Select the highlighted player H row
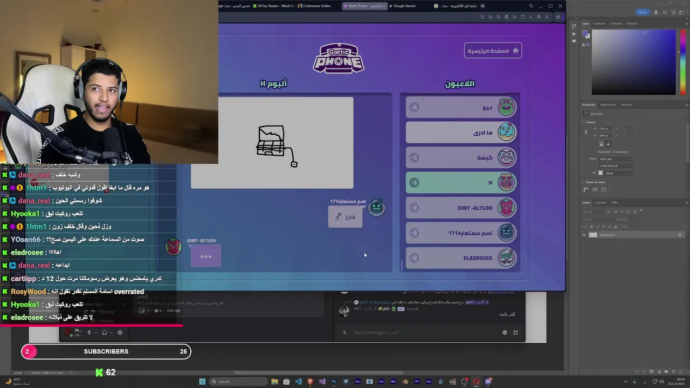 coord(461,183)
